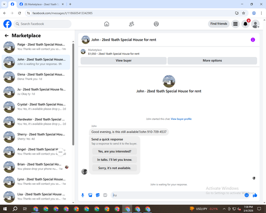Open the emoji picker in composer
Viewport: 266px width, 213px height.
(x=246, y=195)
